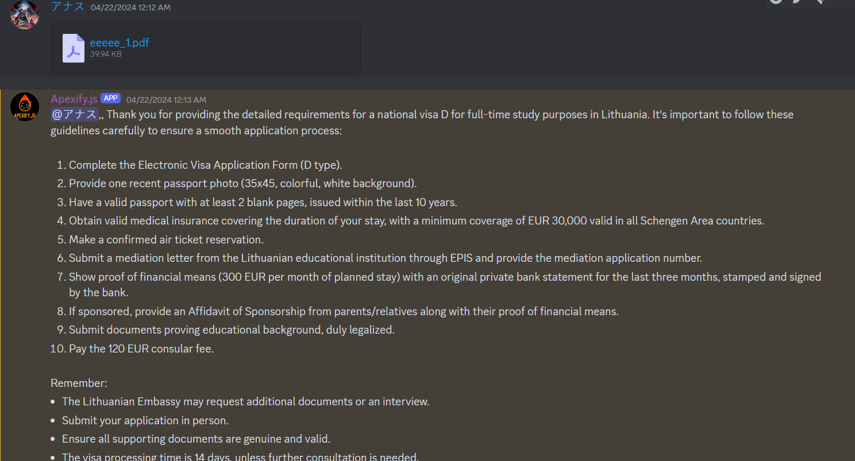The height and width of the screenshot is (461, 855).
Task: Click the 12:13 AM message timestamp
Action: pos(166,100)
